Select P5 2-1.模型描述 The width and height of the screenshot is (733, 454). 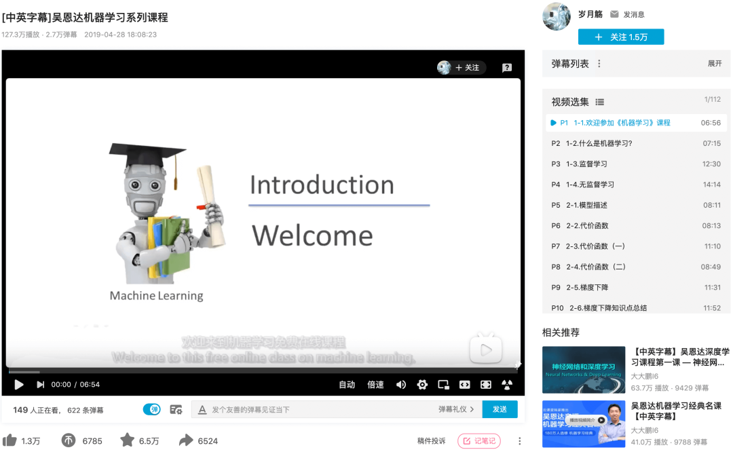(x=636, y=205)
